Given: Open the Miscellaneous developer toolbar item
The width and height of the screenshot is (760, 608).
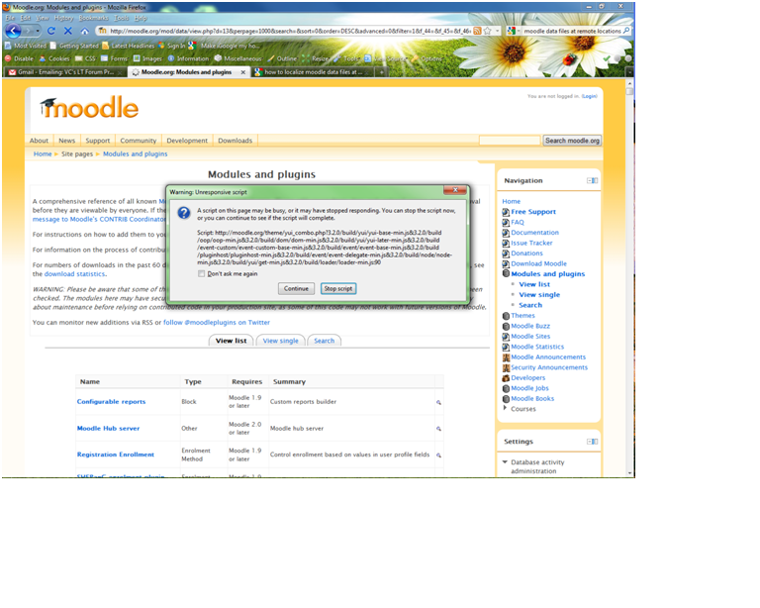Looking at the screenshot, I should (237, 58).
